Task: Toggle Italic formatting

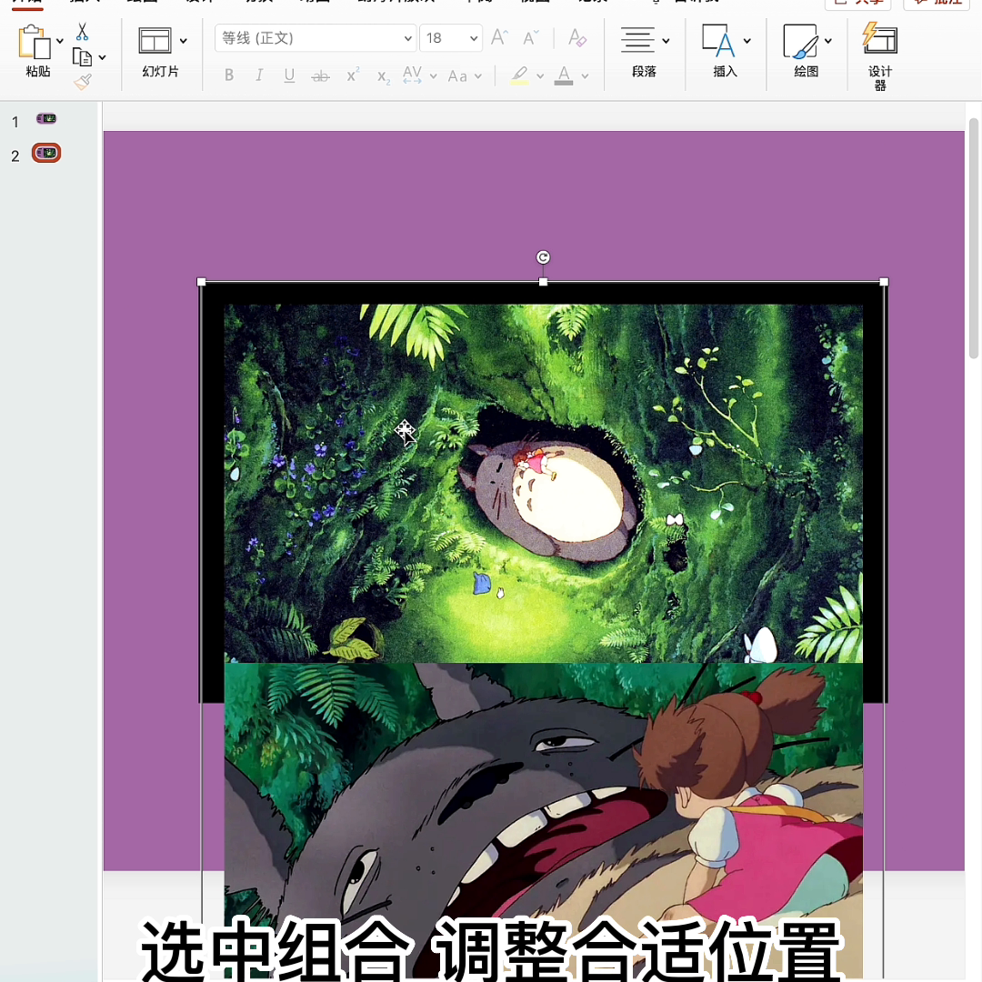Action: pos(259,75)
